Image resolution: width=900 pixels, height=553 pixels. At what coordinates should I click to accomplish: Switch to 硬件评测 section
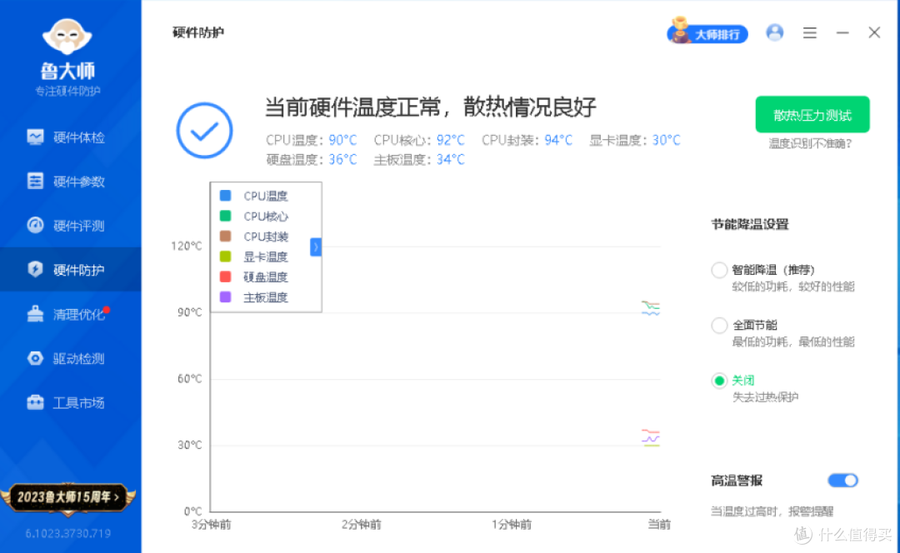pyautogui.click(x=78, y=226)
